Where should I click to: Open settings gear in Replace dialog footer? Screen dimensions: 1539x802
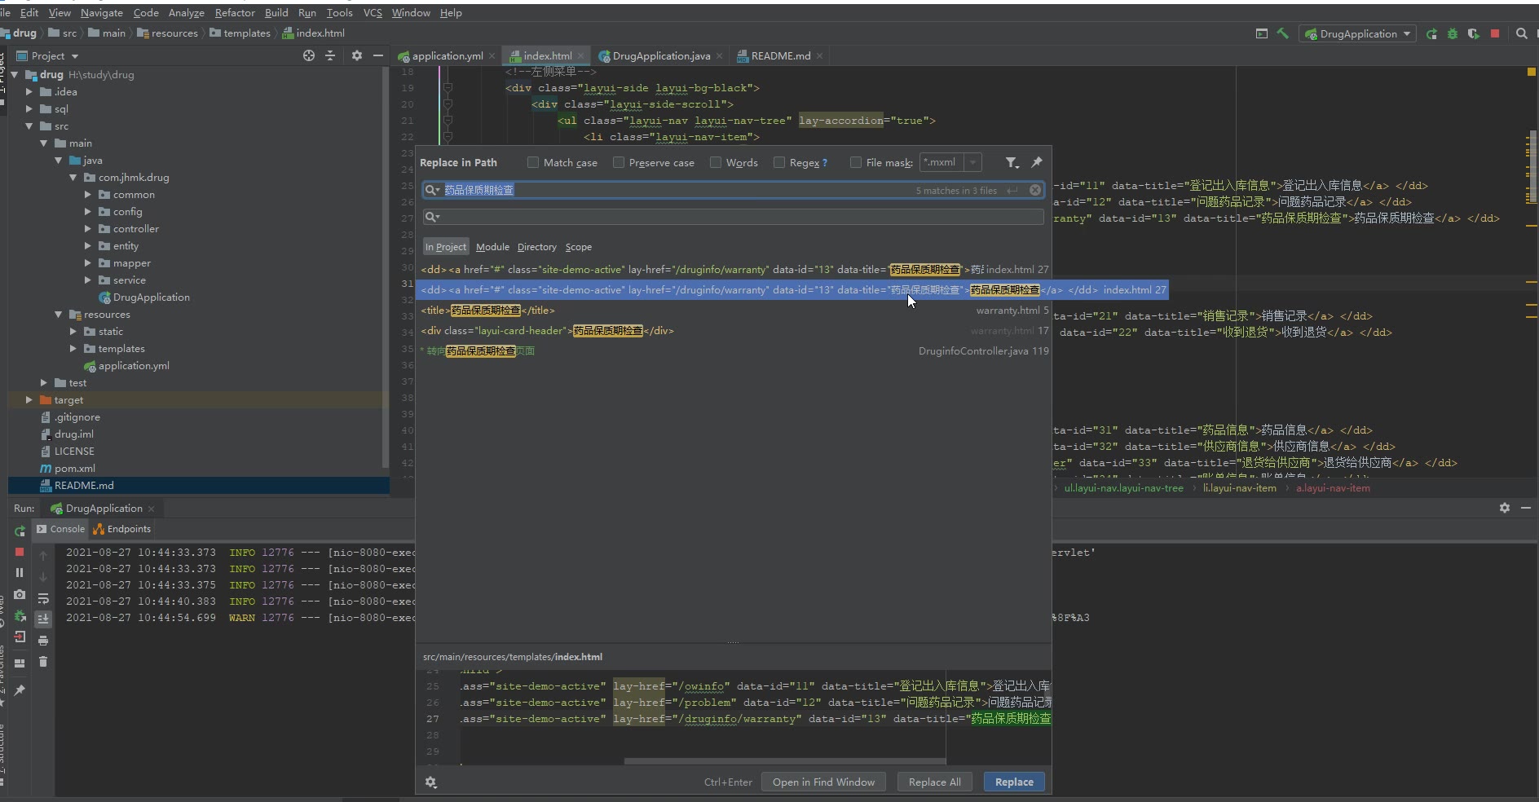pos(431,782)
